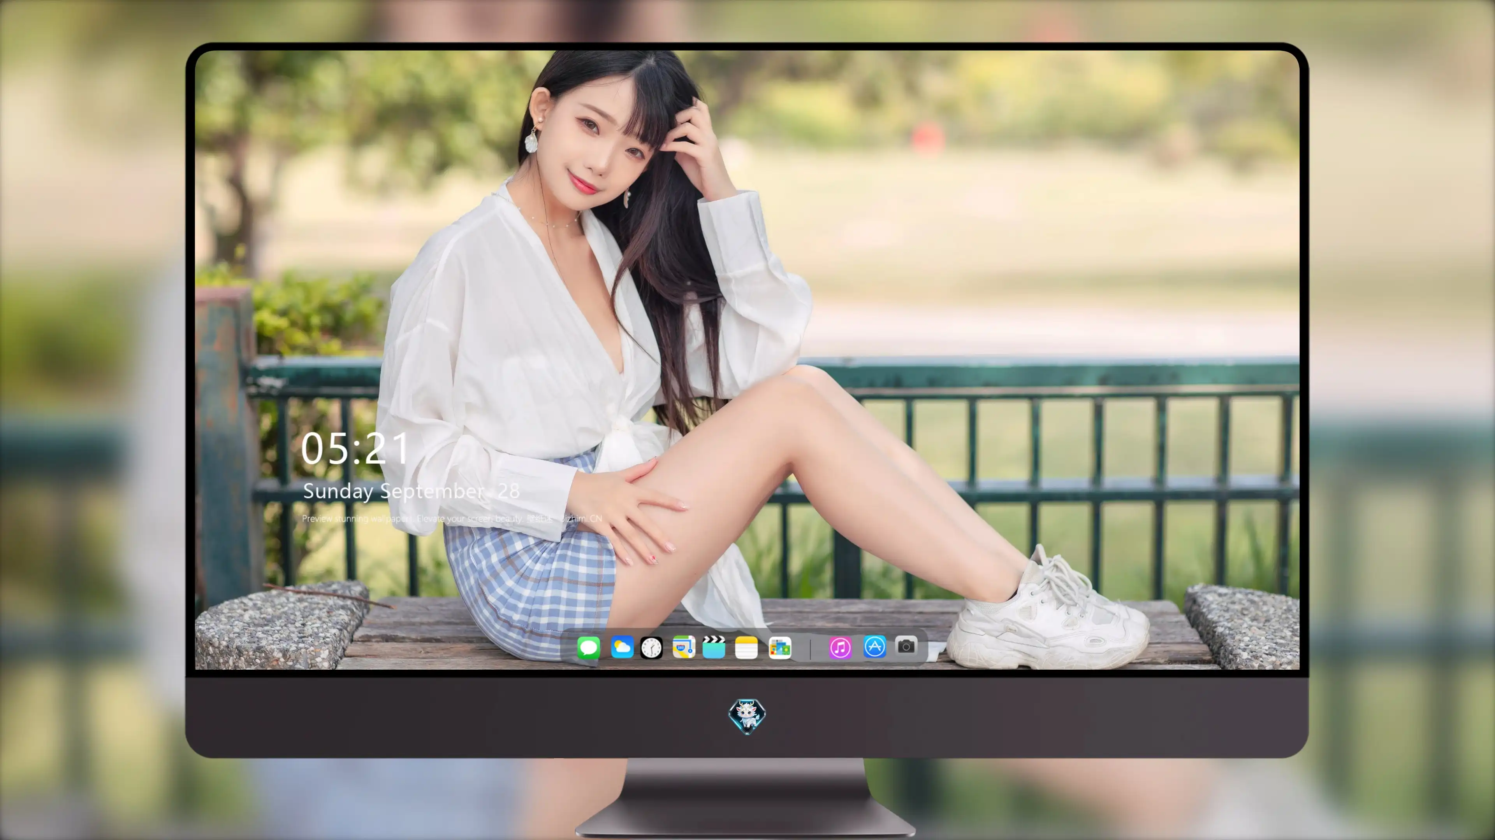Click the 'Preview stunning wallpaper' caption text
1495x840 pixels.
coord(452,518)
